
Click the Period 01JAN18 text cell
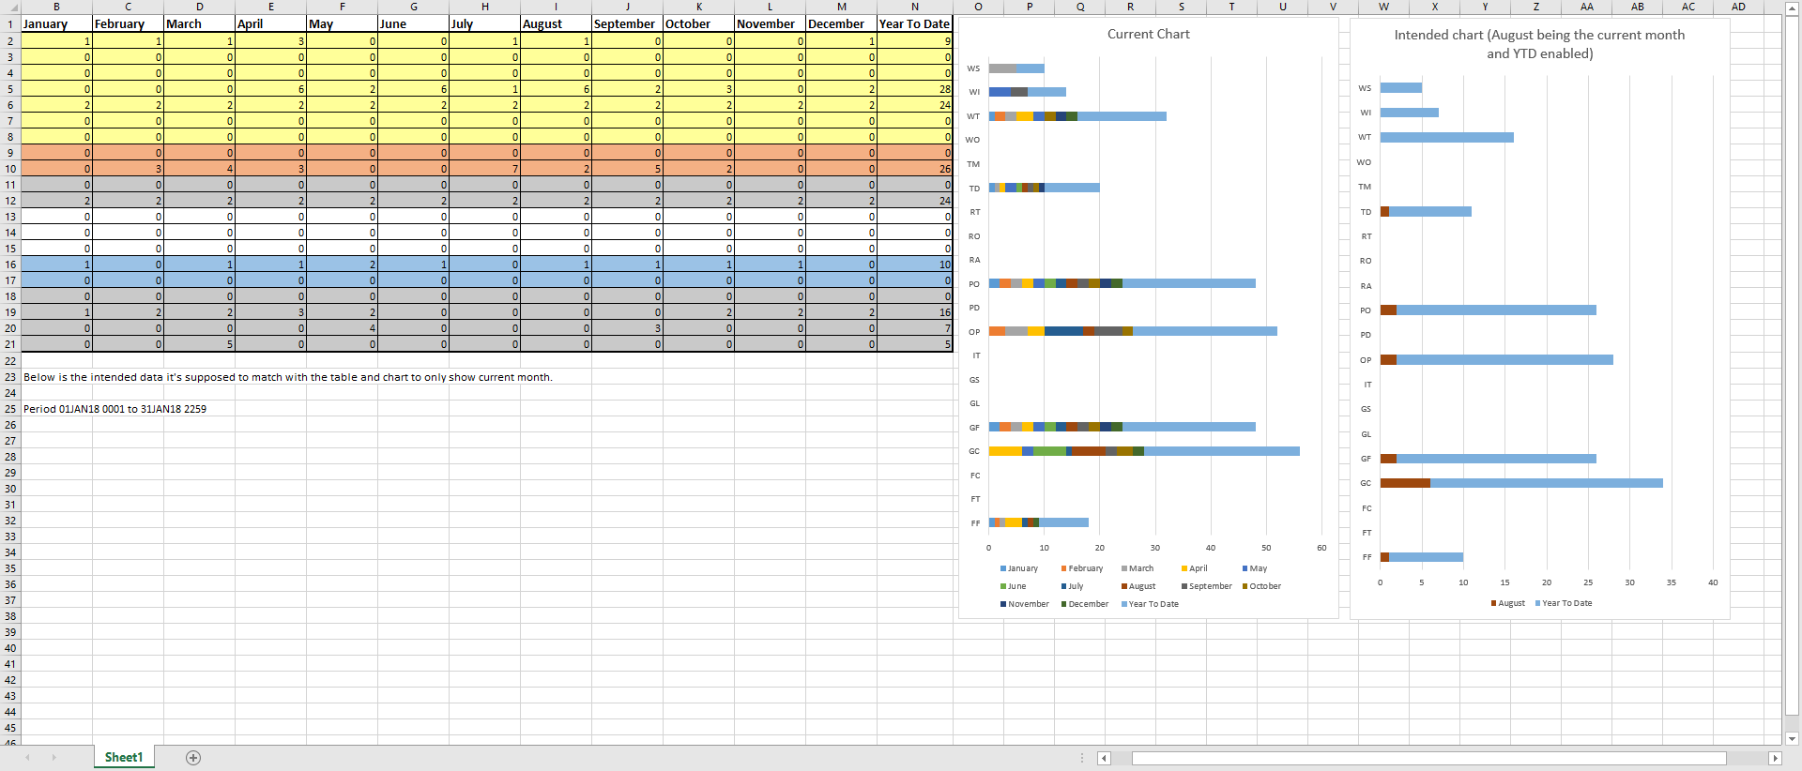pyautogui.click(x=115, y=409)
